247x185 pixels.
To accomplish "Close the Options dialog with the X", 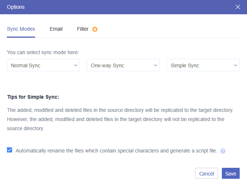I will click(238, 7).
